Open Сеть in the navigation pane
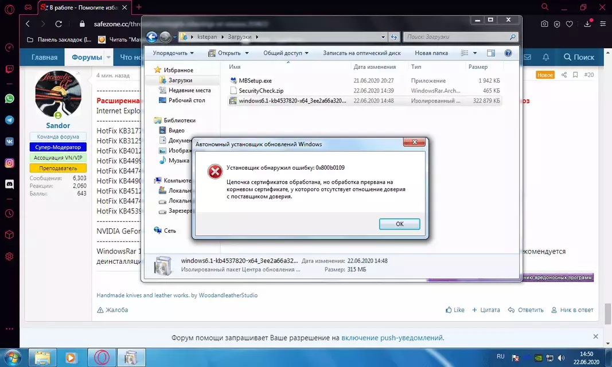 (169, 231)
